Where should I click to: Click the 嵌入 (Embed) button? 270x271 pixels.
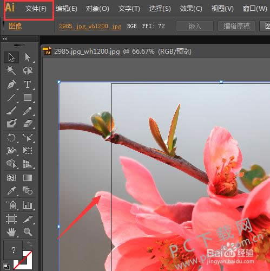(195, 27)
